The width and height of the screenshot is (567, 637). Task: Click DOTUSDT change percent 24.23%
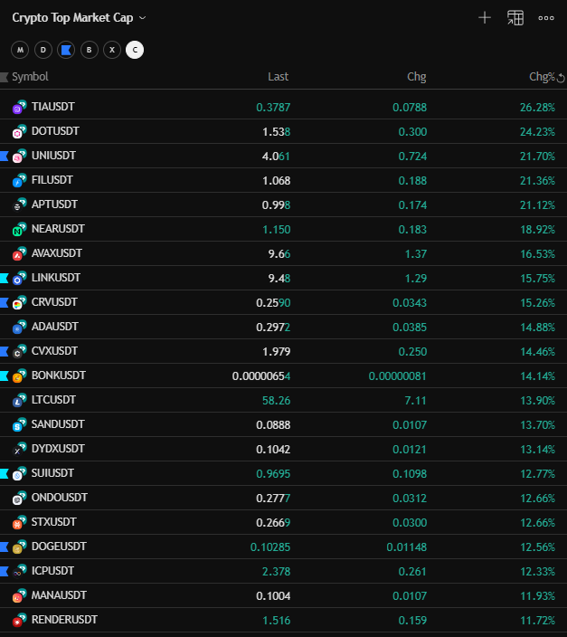click(537, 132)
